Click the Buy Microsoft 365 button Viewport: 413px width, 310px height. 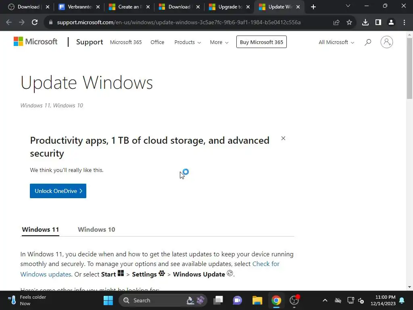(x=261, y=42)
